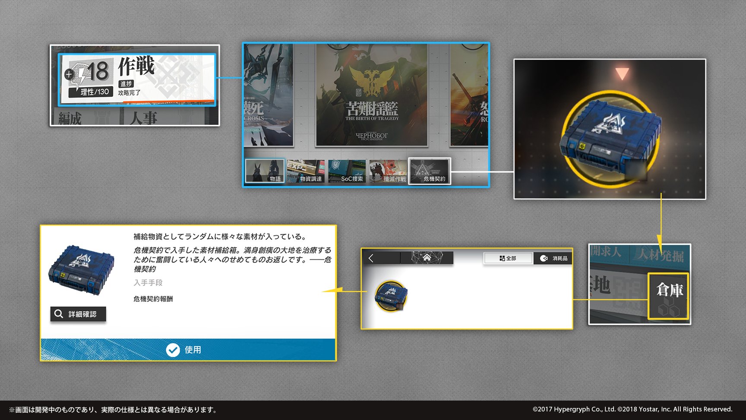Filter depot by 消耗品 consumables
Screen dimensions: 746x420
pos(554,258)
